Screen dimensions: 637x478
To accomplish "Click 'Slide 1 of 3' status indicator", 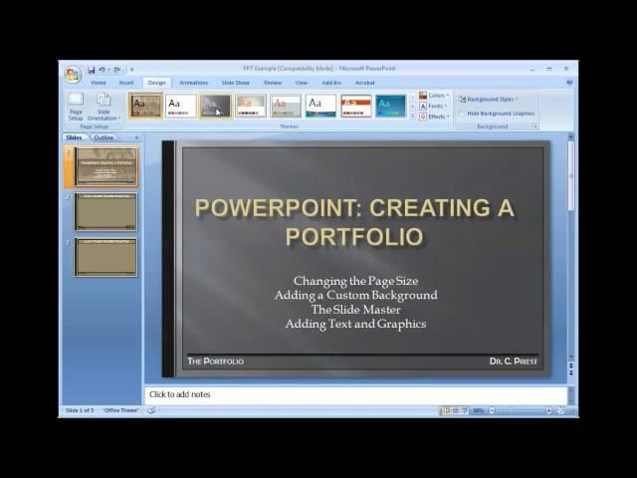I will coord(80,410).
